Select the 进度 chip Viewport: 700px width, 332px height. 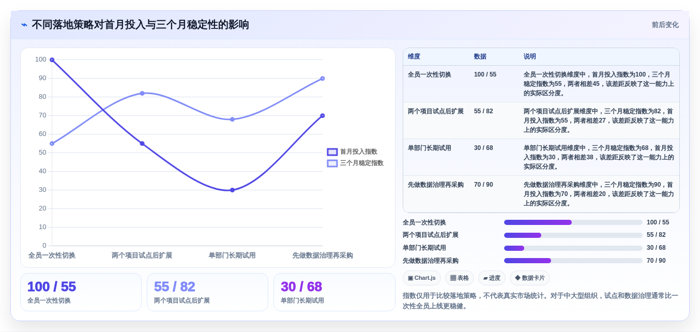coord(492,278)
